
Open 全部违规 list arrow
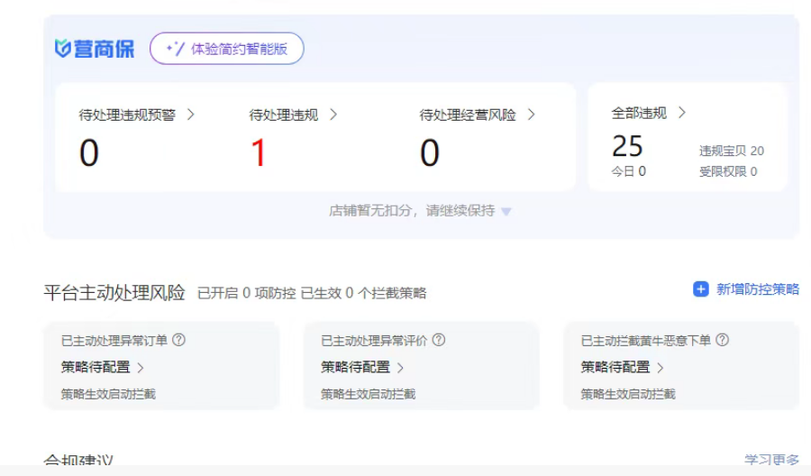tap(681, 113)
